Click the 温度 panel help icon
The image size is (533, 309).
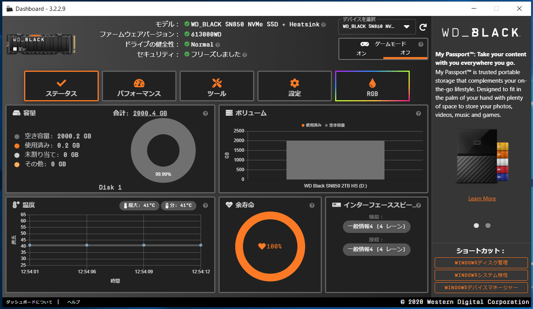click(205, 205)
